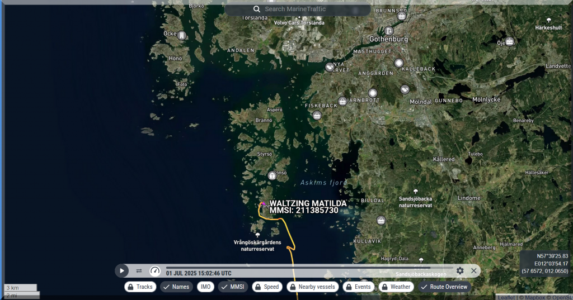Select the locked Nearby vessels option

(312, 287)
